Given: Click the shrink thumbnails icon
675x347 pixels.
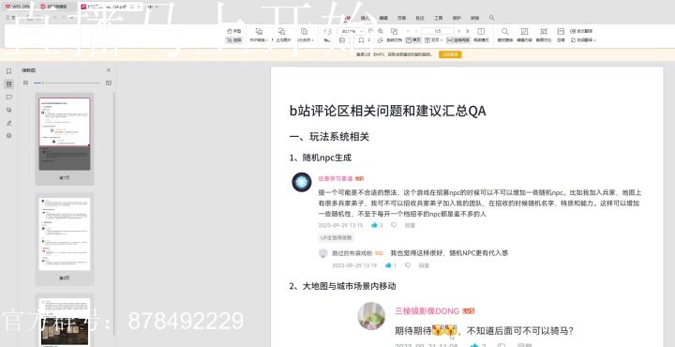Looking at the screenshot, I should 26,83.
